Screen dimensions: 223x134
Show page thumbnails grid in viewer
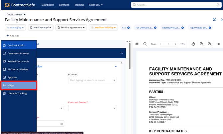(x=137, y=44)
